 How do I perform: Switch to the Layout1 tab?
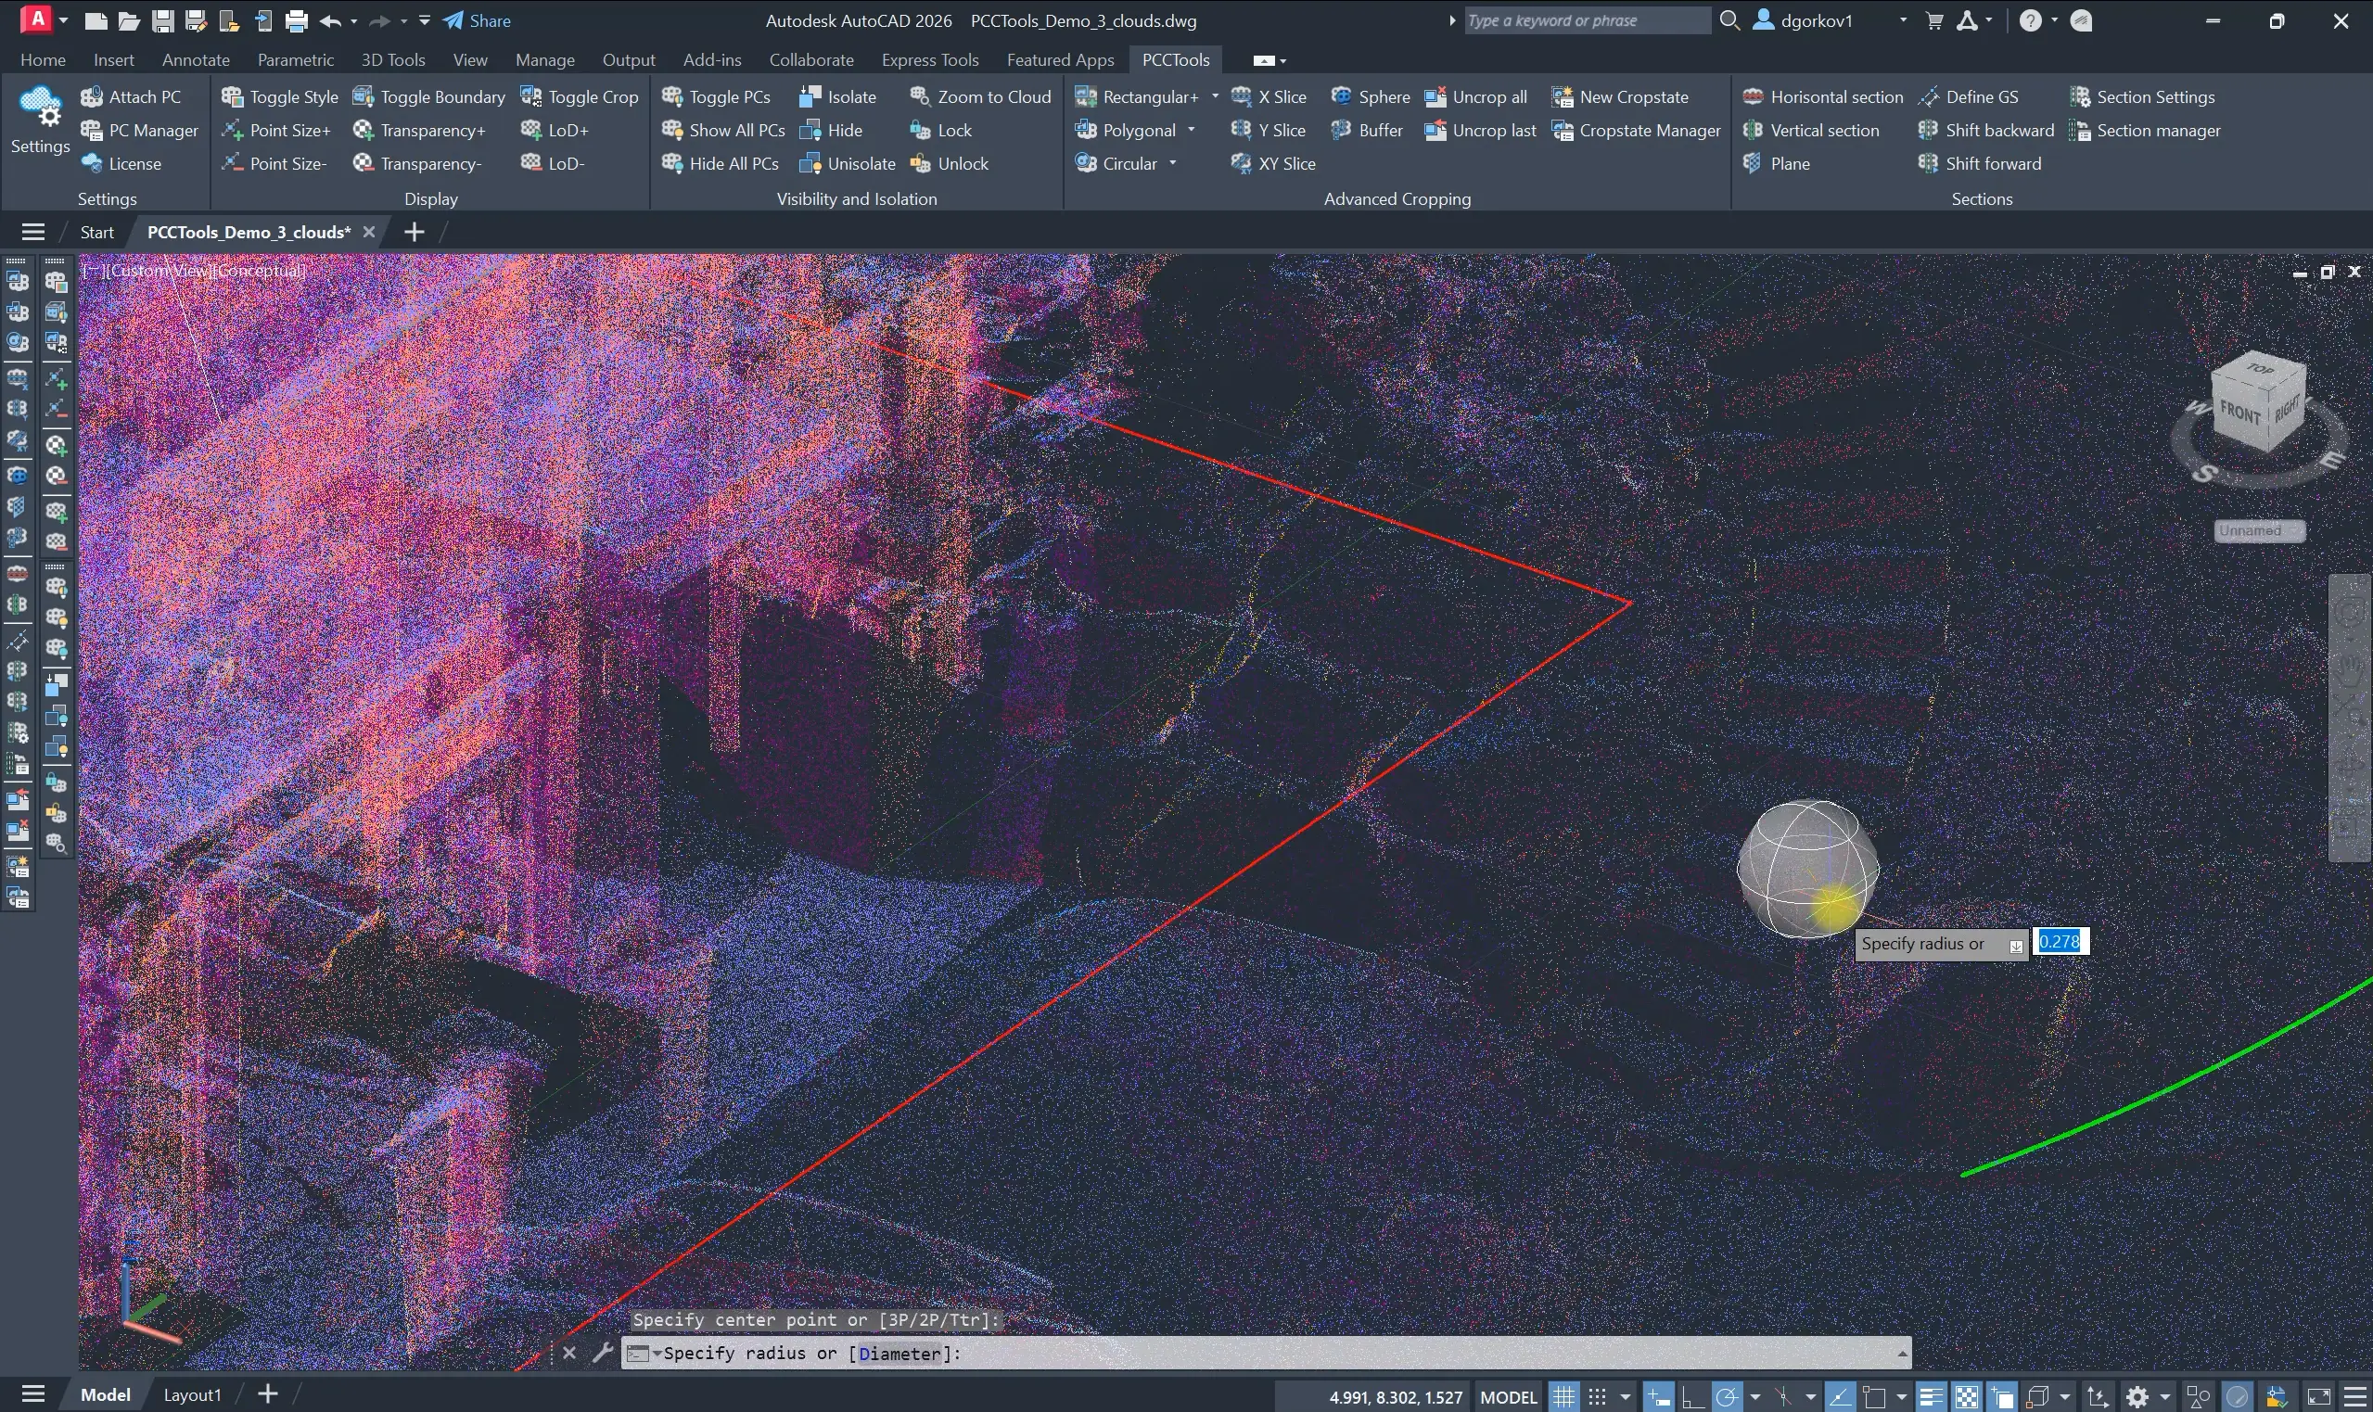[x=191, y=1394]
